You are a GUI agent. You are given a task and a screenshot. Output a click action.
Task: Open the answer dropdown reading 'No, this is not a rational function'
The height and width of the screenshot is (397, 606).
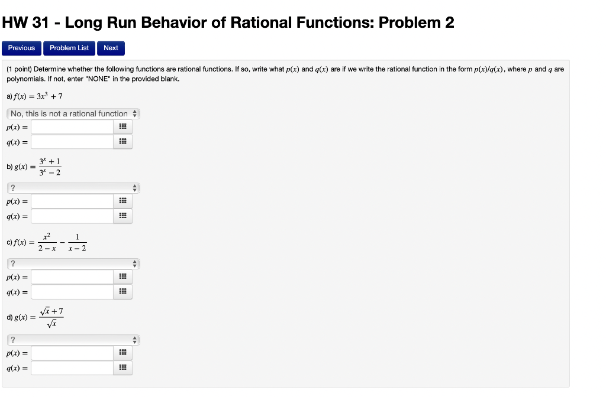(x=73, y=113)
